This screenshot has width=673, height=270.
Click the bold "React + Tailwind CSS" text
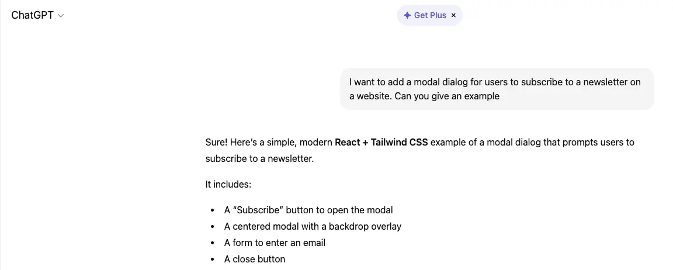coord(381,143)
